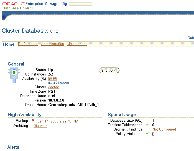Click the red X beside Last Backup

point(33,121)
